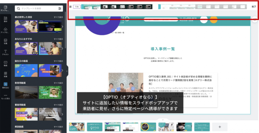Viewport: 259px width, 133px height.
Task: Open the page thumbnail with a yellow circle
Action: (148, 127)
